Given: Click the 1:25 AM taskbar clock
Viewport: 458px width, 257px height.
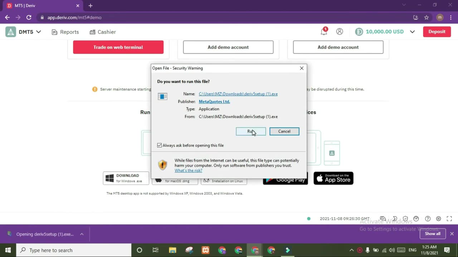Looking at the screenshot, I should pos(429,250).
